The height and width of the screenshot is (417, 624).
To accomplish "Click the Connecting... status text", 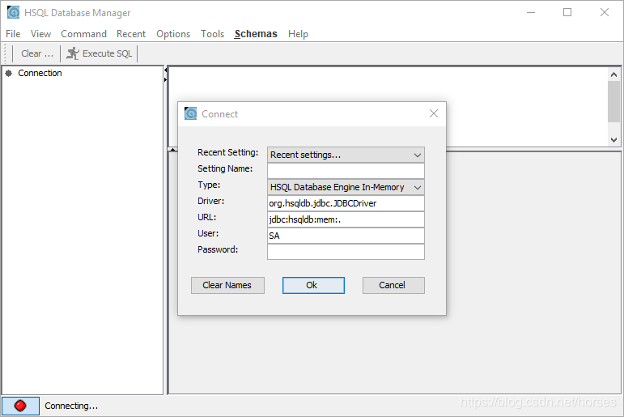I will pyautogui.click(x=71, y=406).
